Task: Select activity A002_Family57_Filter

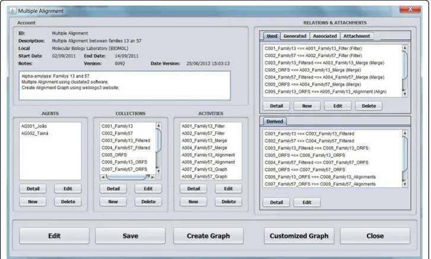Action: (x=203, y=133)
